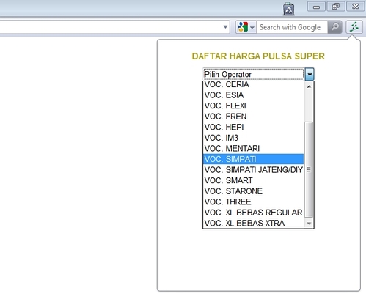Choose highlighted VOC. SIMPATI entry

tap(253, 159)
